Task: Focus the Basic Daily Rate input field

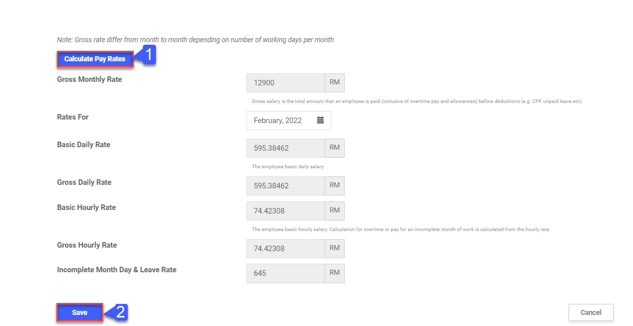Action: click(285, 148)
